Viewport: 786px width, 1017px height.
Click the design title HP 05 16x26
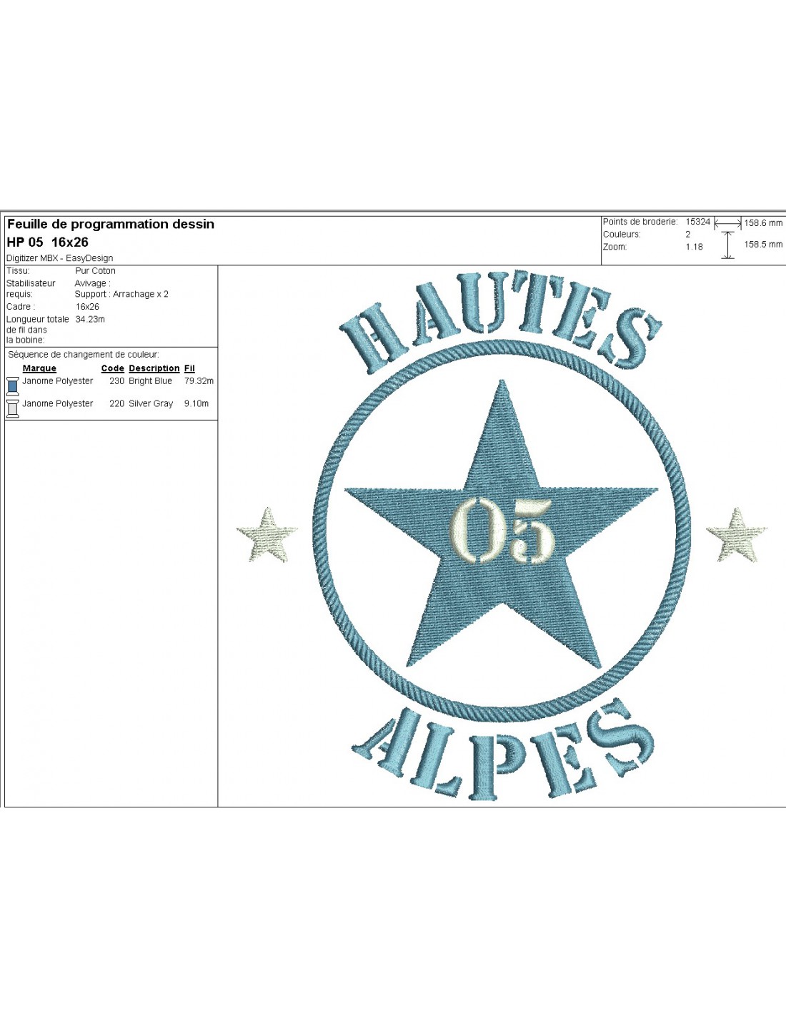(47, 242)
